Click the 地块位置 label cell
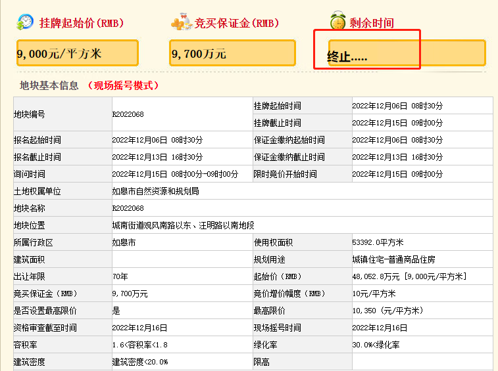Viewport: 498px width, 371px height. tap(62, 225)
